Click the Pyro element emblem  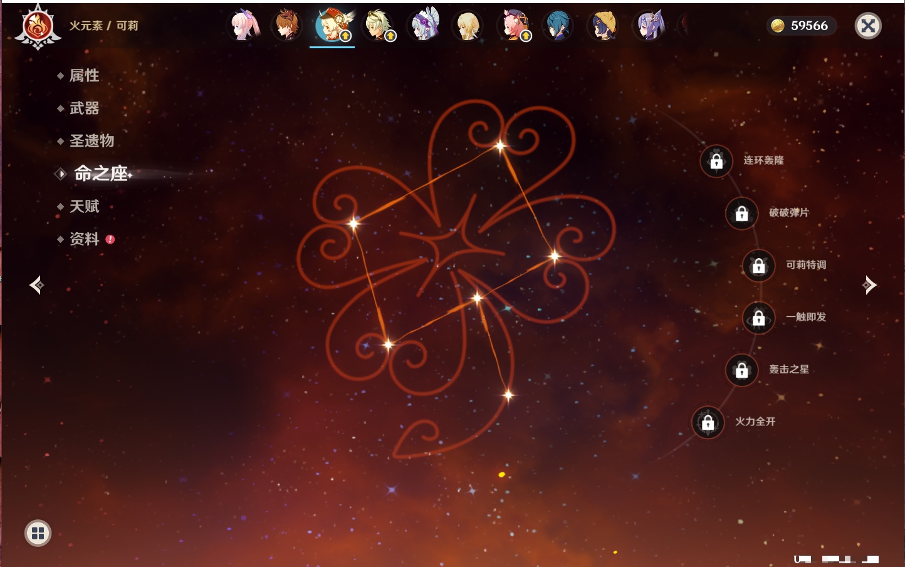click(38, 26)
